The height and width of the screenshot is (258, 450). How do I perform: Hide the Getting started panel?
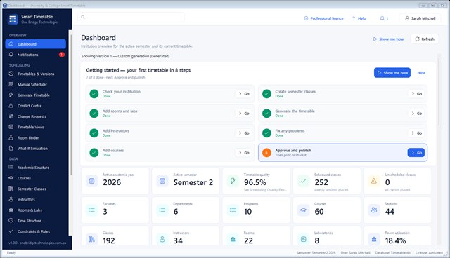coord(421,73)
